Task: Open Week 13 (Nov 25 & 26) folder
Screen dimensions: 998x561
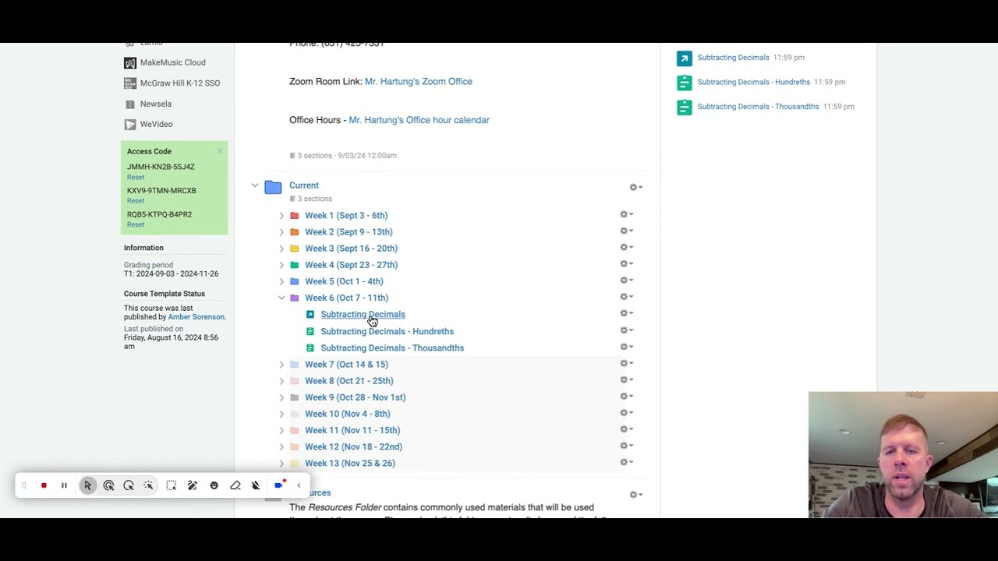Action: tap(350, 463)
